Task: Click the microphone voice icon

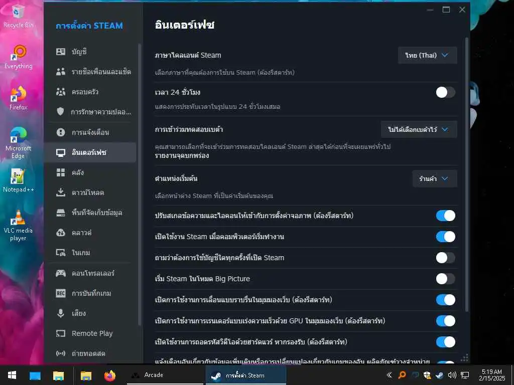Action: 61,313
